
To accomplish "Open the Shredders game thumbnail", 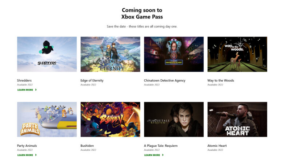I will (x=47, y=54).
